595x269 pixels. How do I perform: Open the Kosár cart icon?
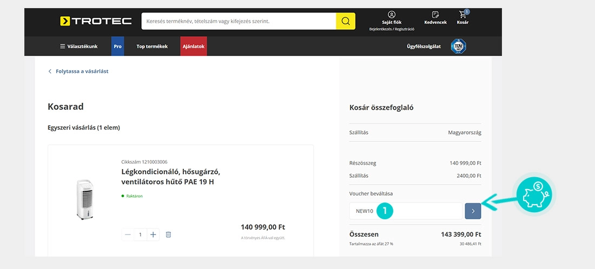(463, 15)
